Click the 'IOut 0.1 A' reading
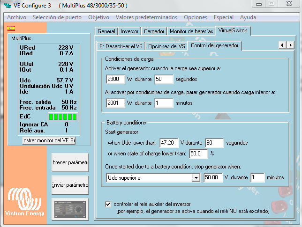The height and width of the screenshot is (227, 302). [x=46, y=70]
